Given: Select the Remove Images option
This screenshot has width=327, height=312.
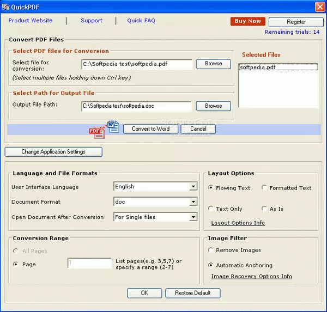Looking at the screenshot, I should click(x=210, y=250).
